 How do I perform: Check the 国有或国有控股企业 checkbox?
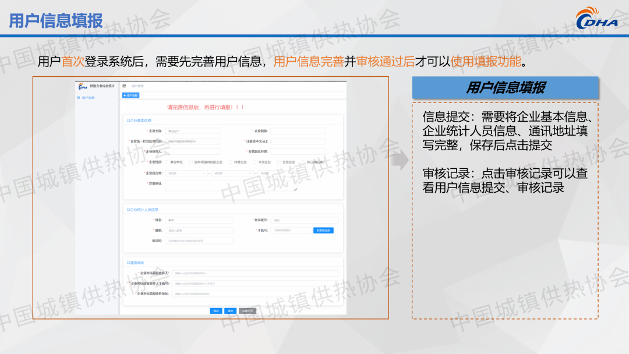click(x=189, y=162)
